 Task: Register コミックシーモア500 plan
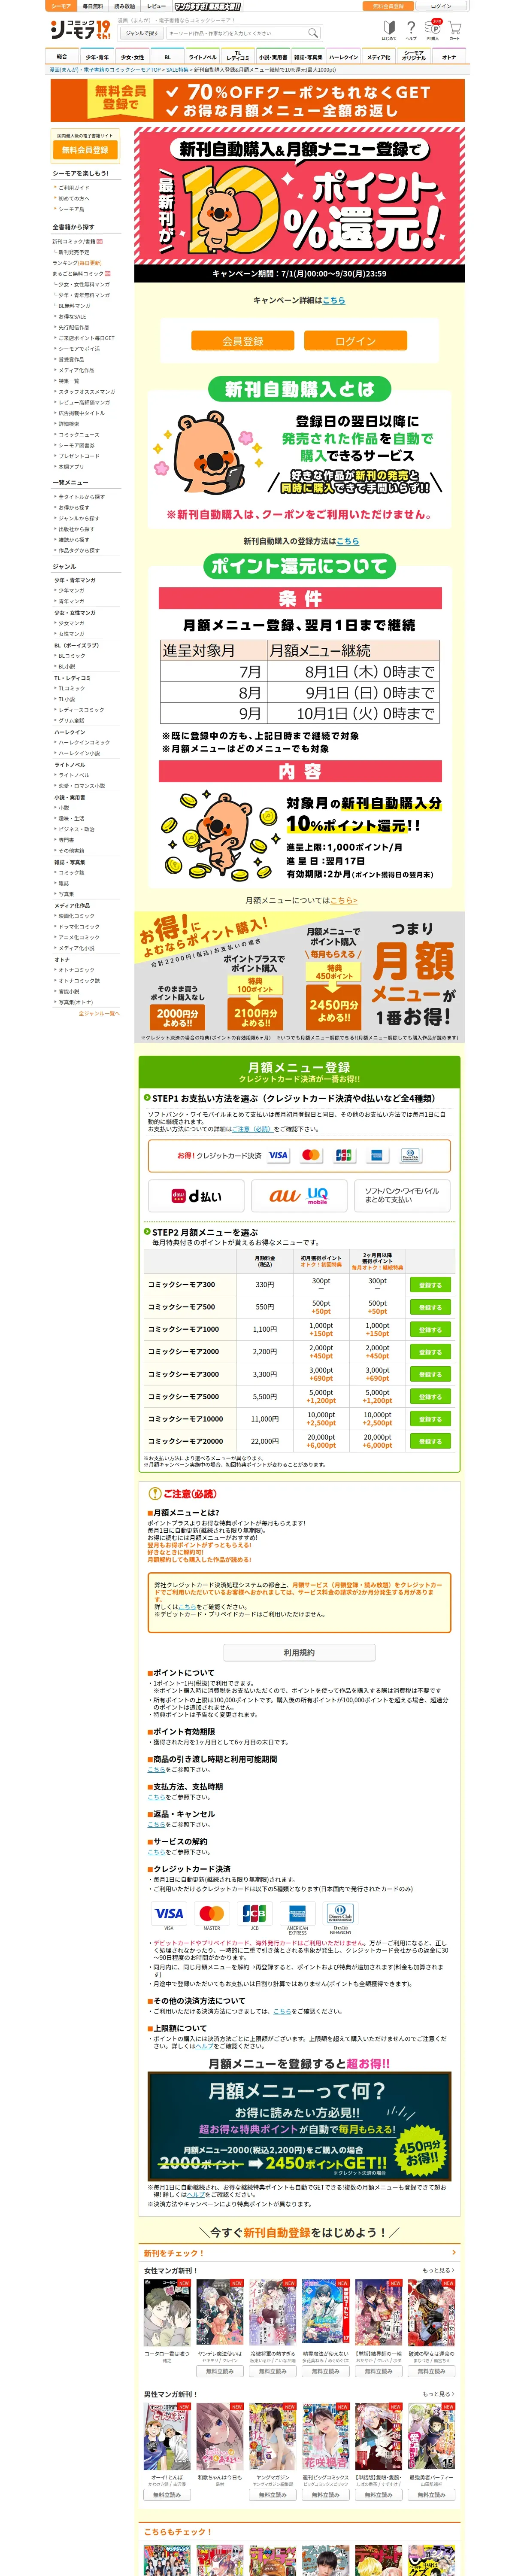tap(430, 1307)
